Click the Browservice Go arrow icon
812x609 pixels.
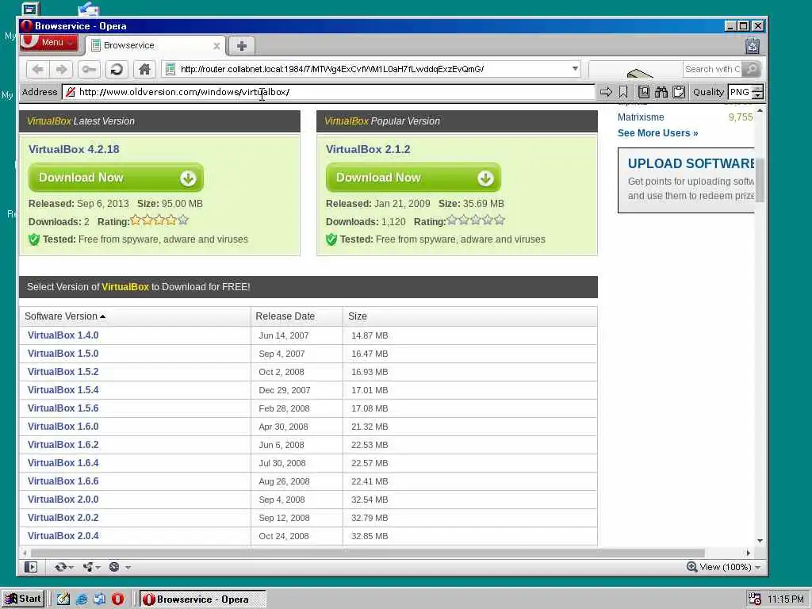coord(605,92)
